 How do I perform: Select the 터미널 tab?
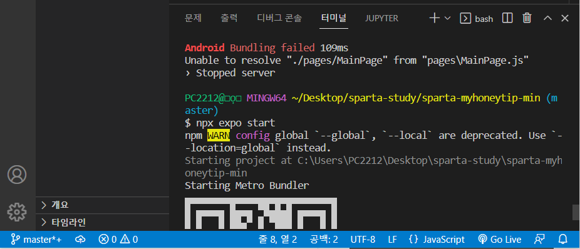pyautogui.click(x=334, y=18)
